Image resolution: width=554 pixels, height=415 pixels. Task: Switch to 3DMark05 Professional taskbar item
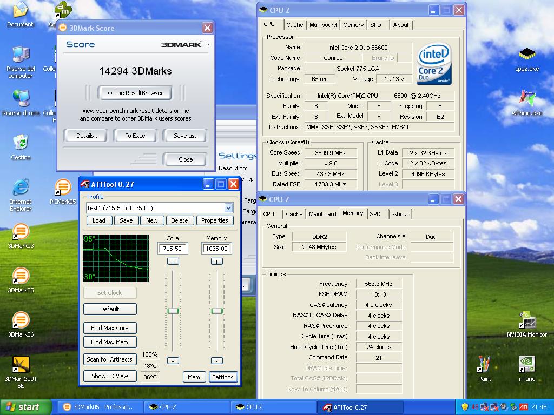(100, 407)
